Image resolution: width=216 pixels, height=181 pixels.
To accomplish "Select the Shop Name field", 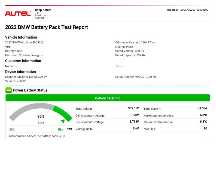I will [x=45, y=10].
